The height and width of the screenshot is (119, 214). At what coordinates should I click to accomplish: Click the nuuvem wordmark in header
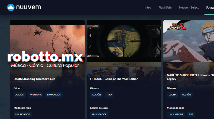pyautogui.click(x=29, y=7)
